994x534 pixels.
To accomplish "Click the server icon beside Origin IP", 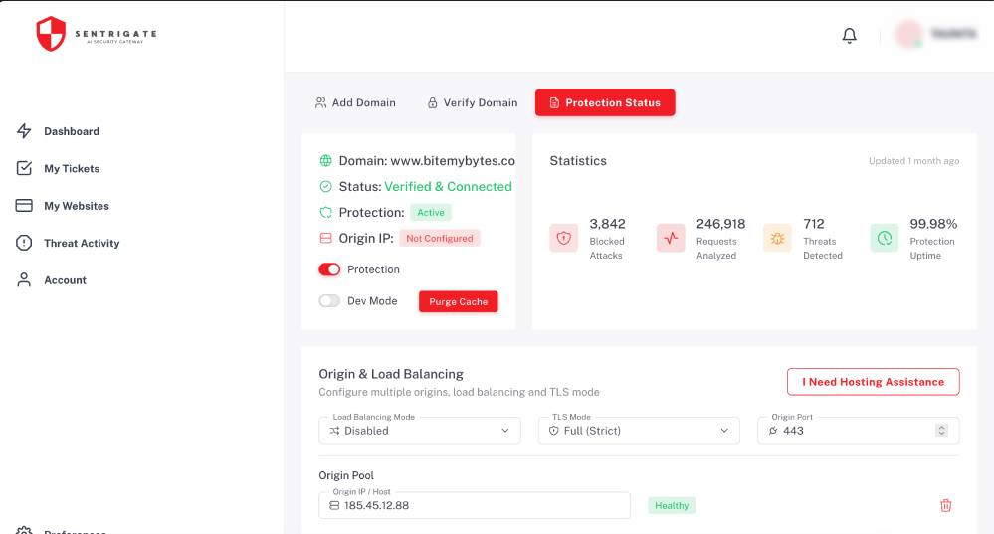I will pos(325,239).
